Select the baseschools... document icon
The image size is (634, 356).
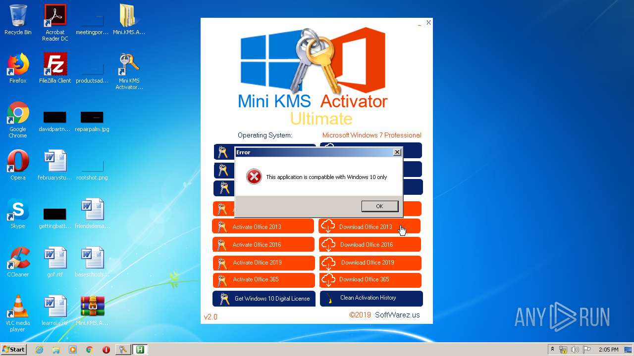pyautogui.click(x=92, y=262)
